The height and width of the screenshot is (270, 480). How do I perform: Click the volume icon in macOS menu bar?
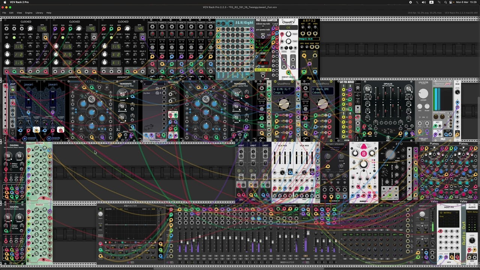pyautogui.click(x=424, y=2)
